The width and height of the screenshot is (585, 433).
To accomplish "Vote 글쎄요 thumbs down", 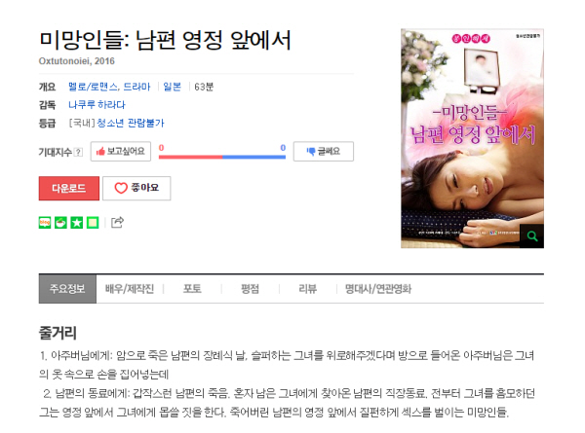I will pos(324,151).
